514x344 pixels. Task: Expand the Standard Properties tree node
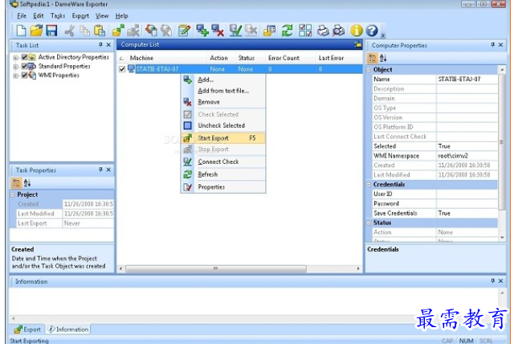[15, 67]
